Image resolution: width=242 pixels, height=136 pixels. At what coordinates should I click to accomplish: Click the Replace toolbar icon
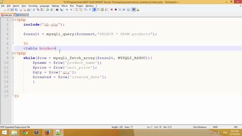(61, 10)
